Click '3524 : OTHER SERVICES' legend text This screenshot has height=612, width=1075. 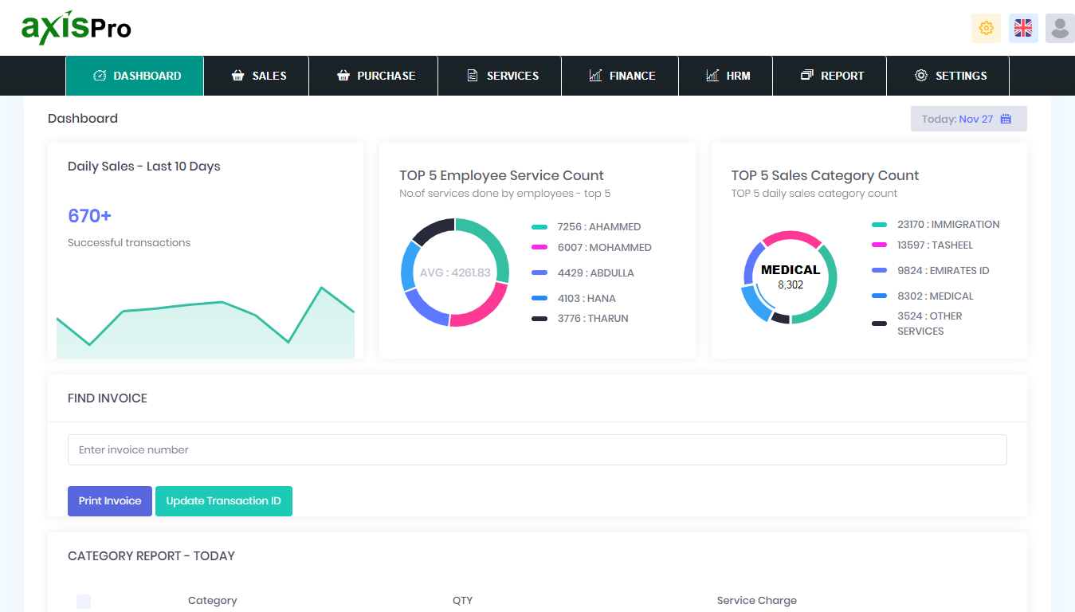coord(929,324)
